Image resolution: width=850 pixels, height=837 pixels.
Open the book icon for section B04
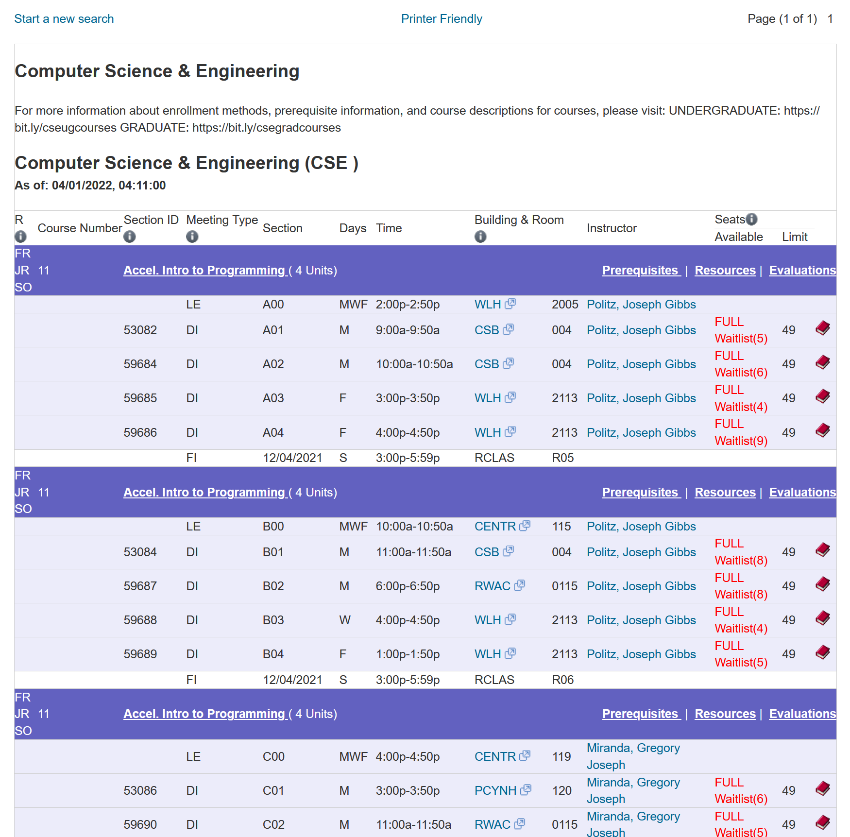tap(822, 652)
